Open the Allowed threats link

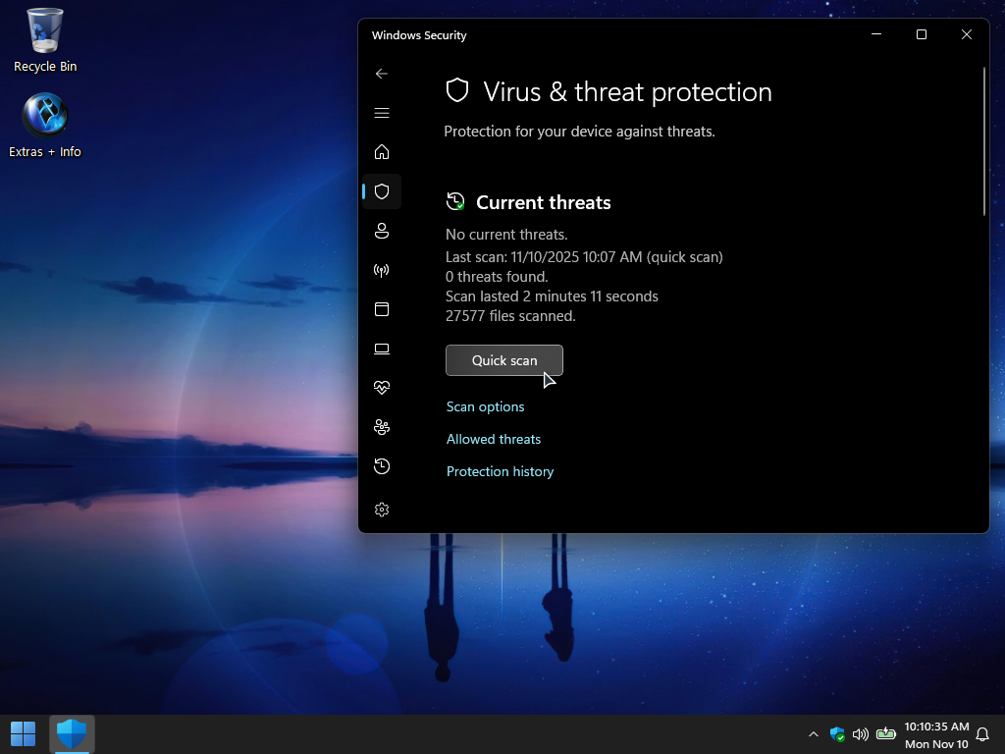click(493, 439)
